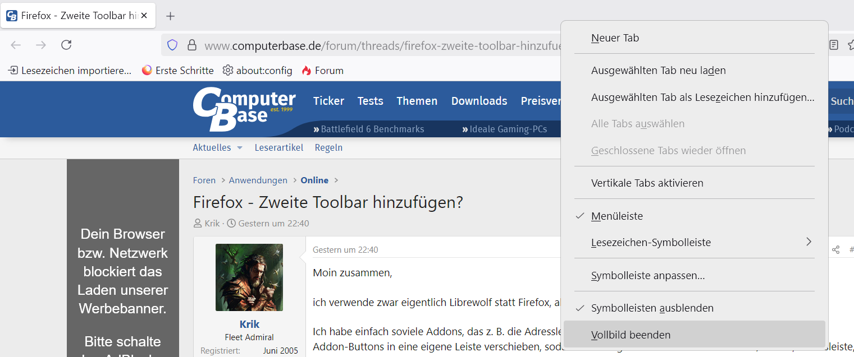
Task: Choose Ausgewählten Tab neu laden
Action: point(695,71)
